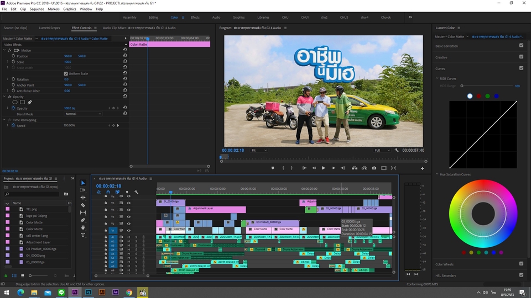531x298 pixels.
Task: Click Go to Out point button
Action: click(343, 168)
